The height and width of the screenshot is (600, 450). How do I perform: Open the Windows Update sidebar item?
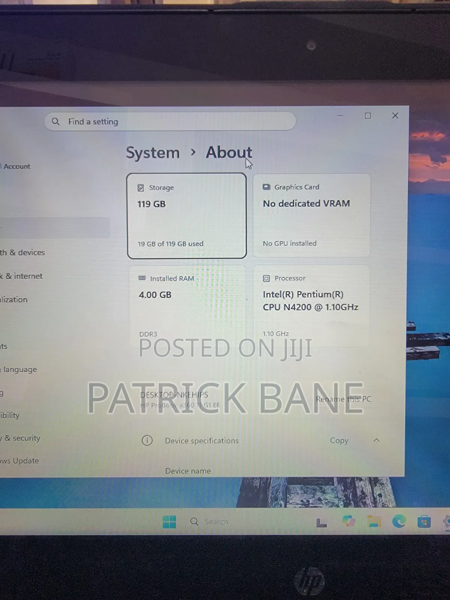point(19,461)
